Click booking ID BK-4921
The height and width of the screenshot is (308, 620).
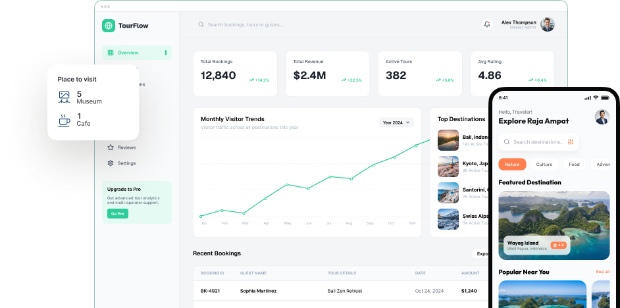210,291
